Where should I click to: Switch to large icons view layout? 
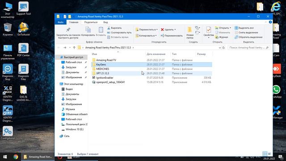click(269, 154)
